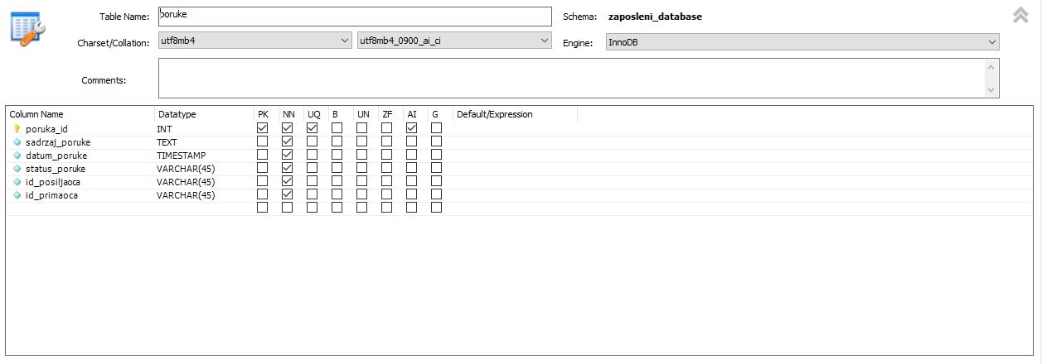Image resolution: width=1042 pixels, height=364 pixels.
Task: Open the utf8mb4 charset dropdown
Action: tap(255, 41)
